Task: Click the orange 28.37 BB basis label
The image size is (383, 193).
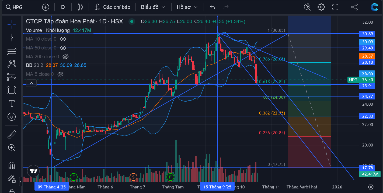Action: (x=367, y=56)
